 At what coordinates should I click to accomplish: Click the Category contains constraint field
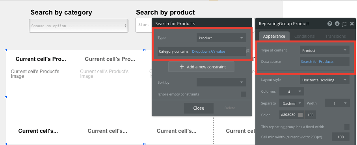tap(202, 51)
